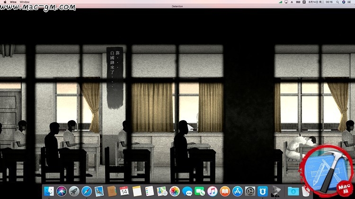Open Safari compass icon in Dock

pos(87,191)
